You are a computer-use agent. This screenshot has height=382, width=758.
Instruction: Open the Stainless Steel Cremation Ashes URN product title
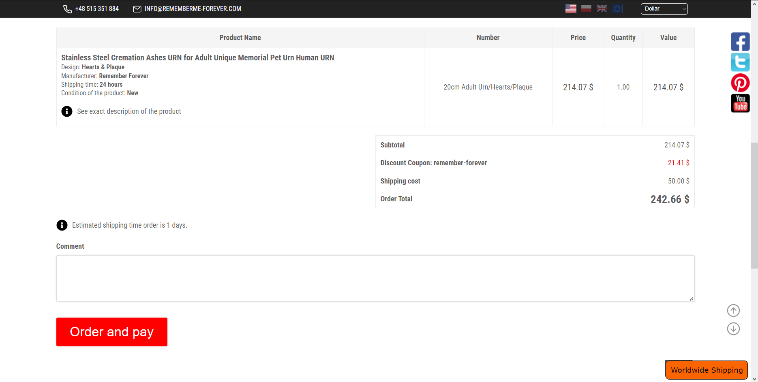pyautogui.click(x=197, y=58)
